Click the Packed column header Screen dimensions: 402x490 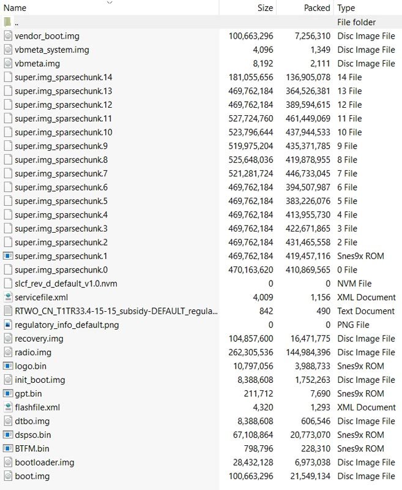pyautogui.click(x=316, y=8)
